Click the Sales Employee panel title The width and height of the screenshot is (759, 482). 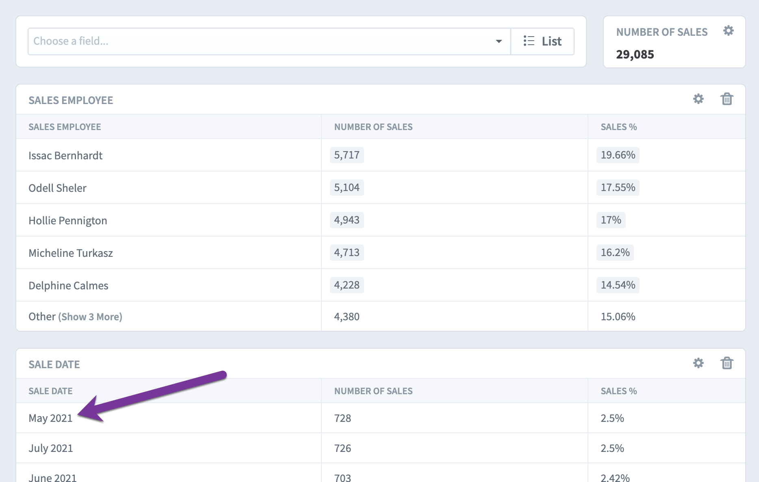coord(71,100)
